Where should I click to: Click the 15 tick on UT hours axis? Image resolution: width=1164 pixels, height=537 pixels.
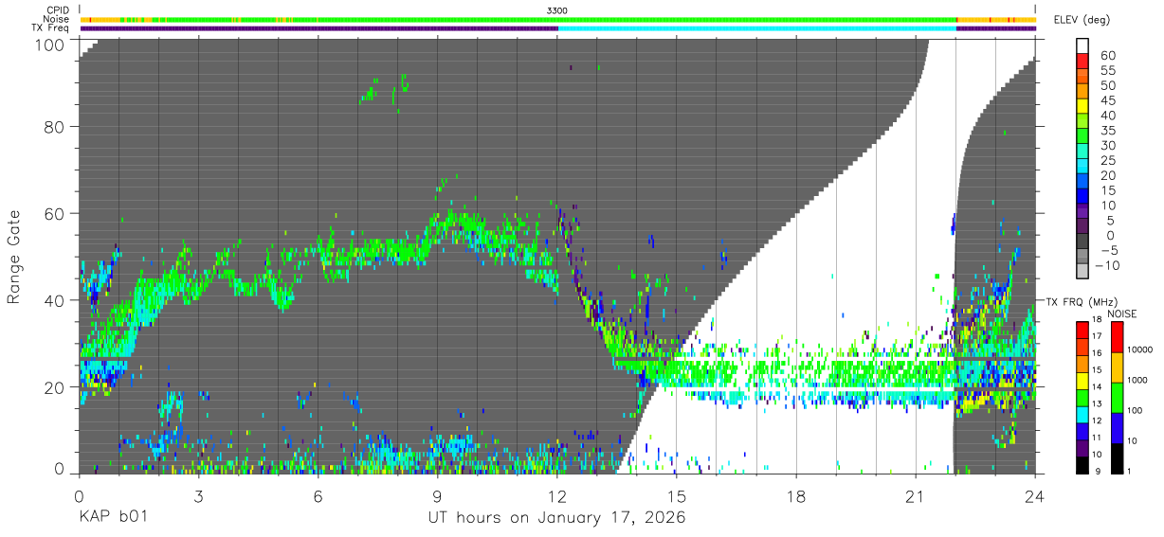(x=677, y=496)
